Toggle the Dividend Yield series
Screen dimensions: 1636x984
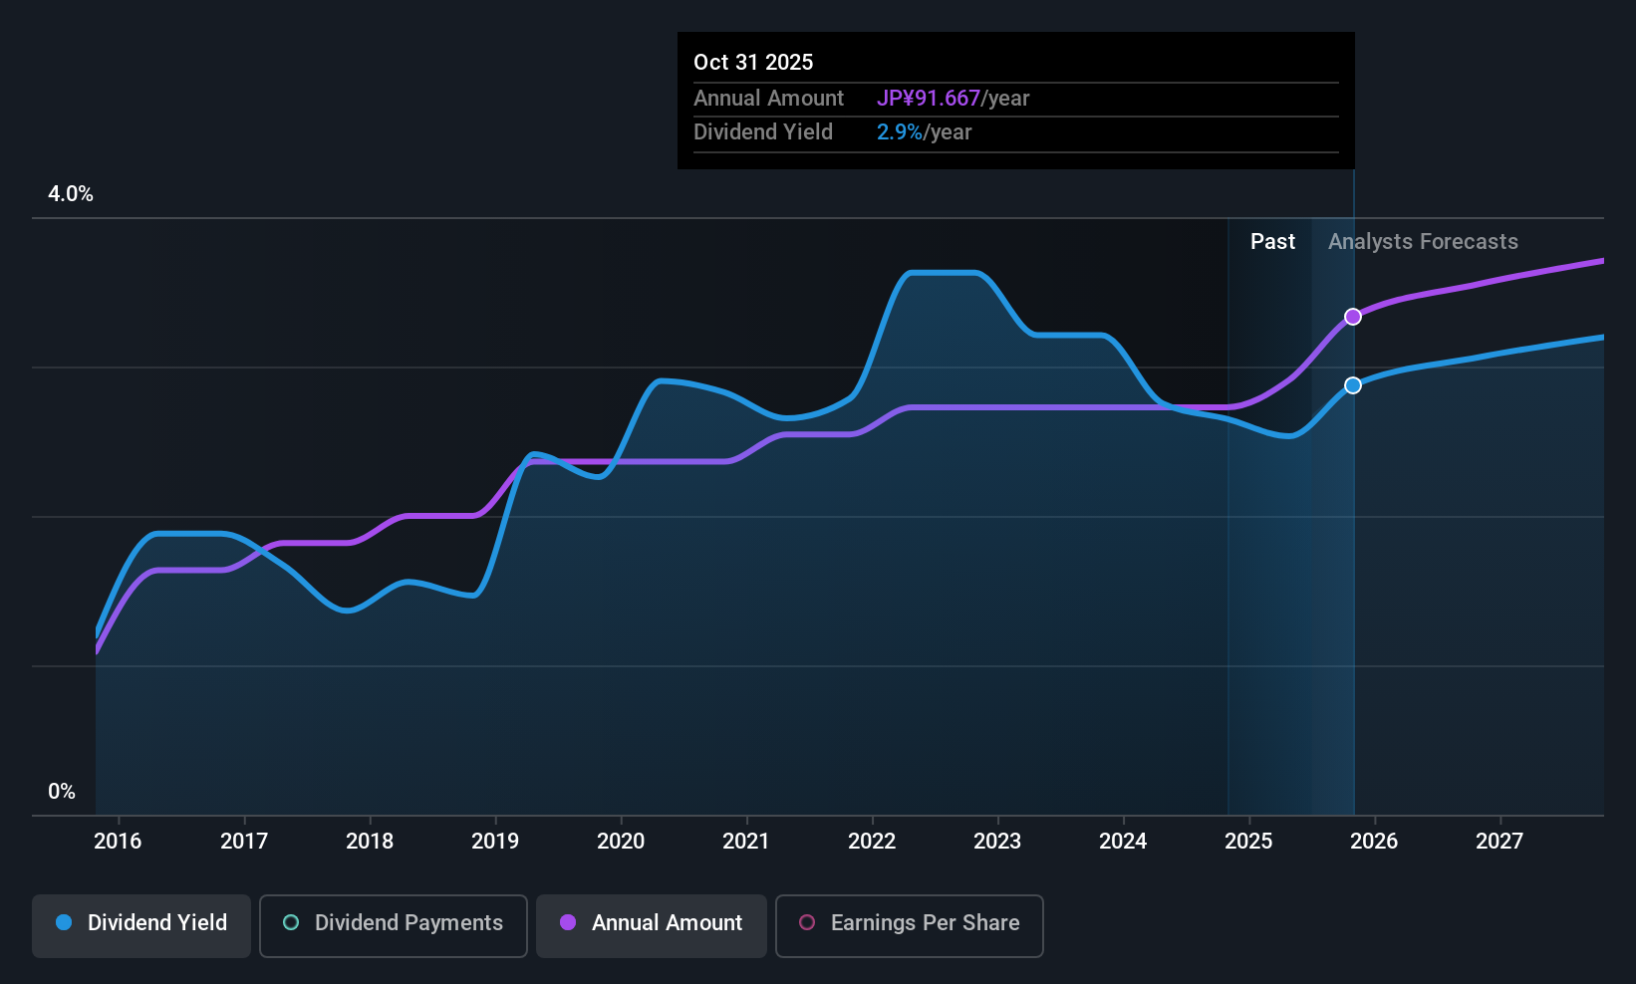[141, 926]
